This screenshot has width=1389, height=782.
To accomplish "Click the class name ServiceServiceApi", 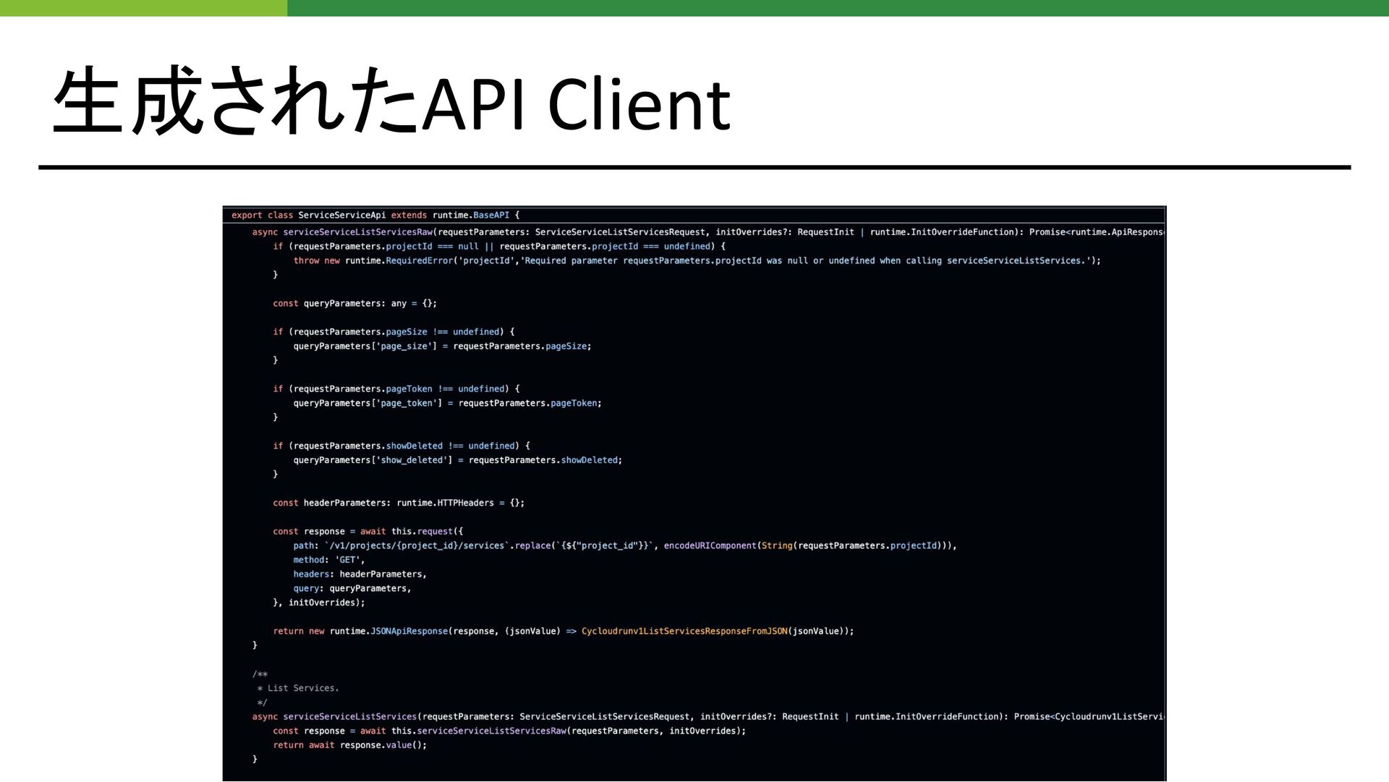I will (x=341, y=215).
